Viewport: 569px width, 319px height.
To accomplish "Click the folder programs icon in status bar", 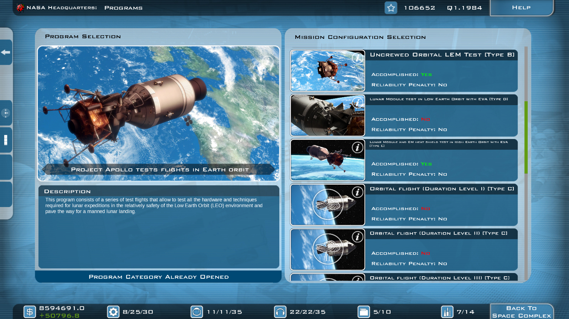I will point(363,312).
